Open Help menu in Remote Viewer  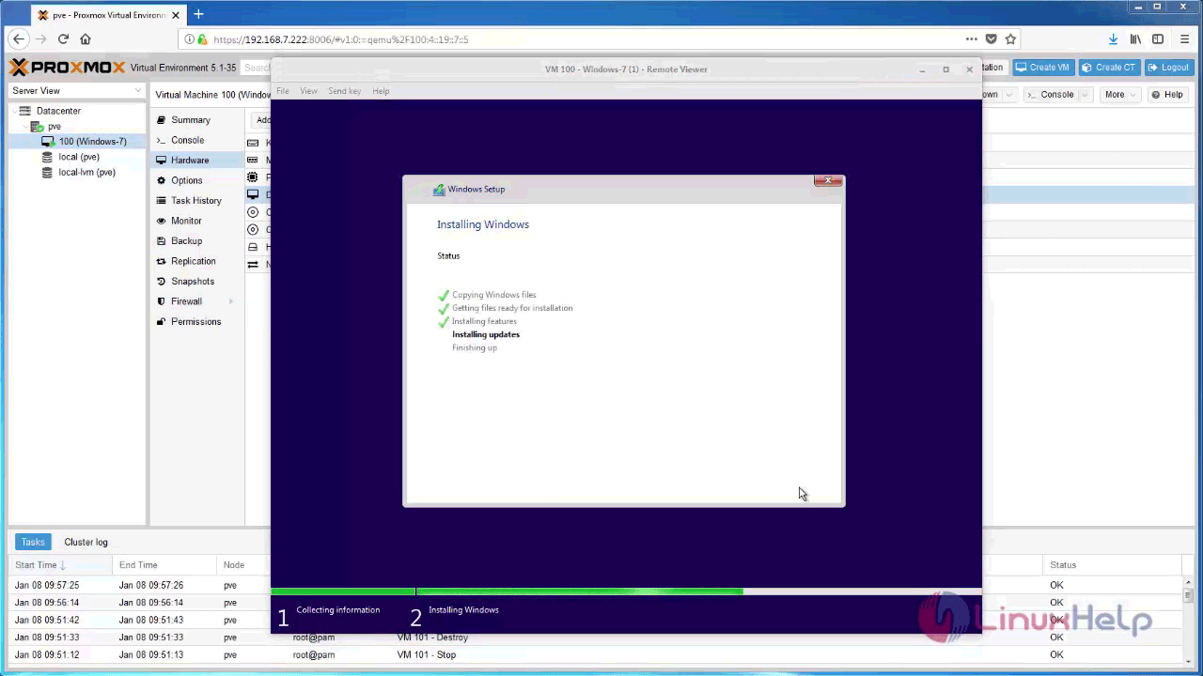tap(381, 91)
